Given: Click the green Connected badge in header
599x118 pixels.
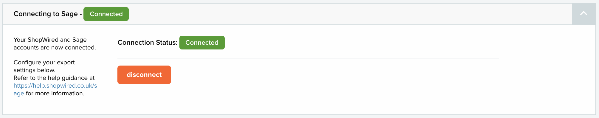Looking at the screenshot, I should pos(106,14).
